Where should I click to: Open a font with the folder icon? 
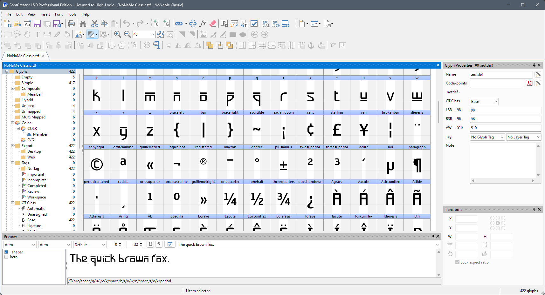pyautogui.click(x=17, y=23)
